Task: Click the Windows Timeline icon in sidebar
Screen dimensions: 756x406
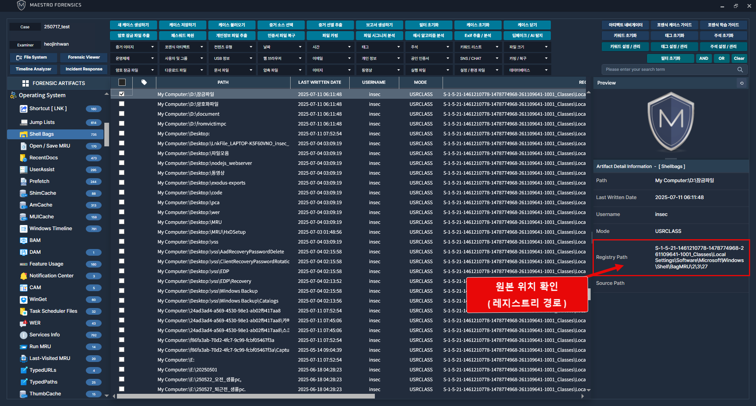Action: click(23, 229)
